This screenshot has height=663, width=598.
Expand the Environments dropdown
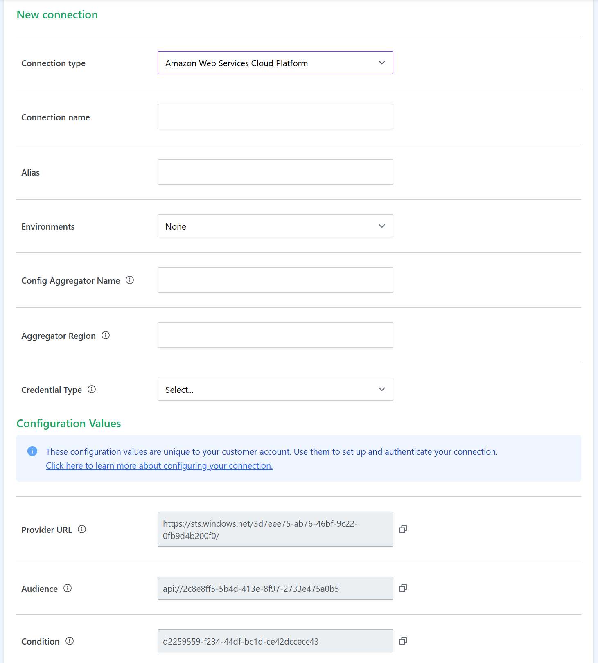(x=275, y=226)
